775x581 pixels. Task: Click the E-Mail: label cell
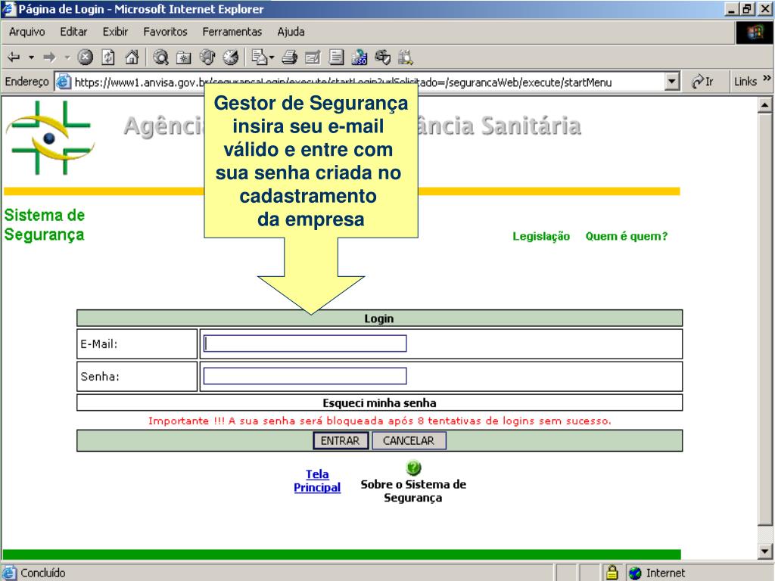tap(137, 344)
